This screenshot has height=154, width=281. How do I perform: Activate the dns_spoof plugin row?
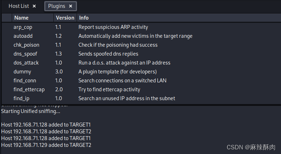coord(141,54)
